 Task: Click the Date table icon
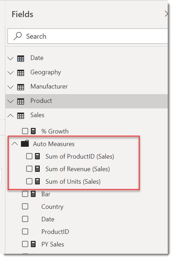(x=21, y=59)
